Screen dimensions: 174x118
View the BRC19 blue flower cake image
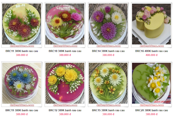[22, 84]
